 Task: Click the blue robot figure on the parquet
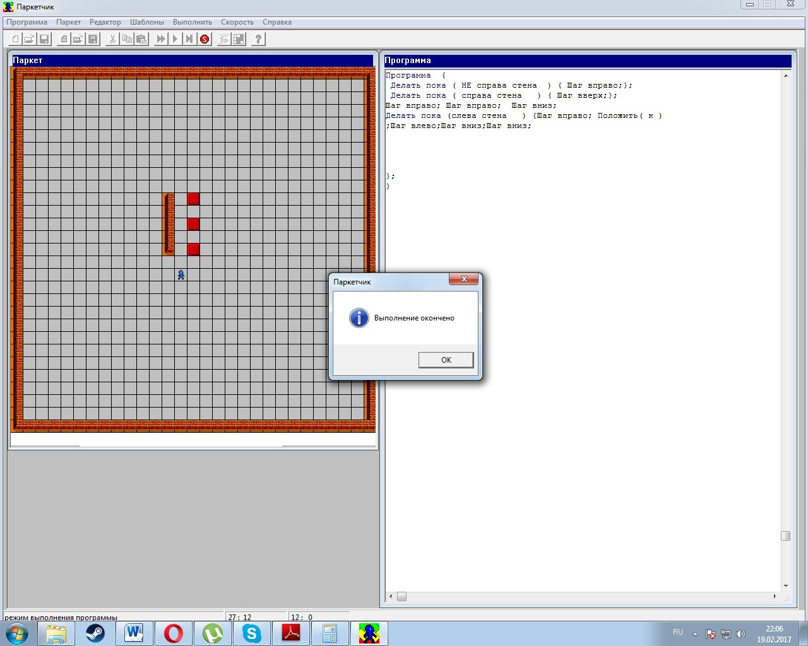coord(181,274)
